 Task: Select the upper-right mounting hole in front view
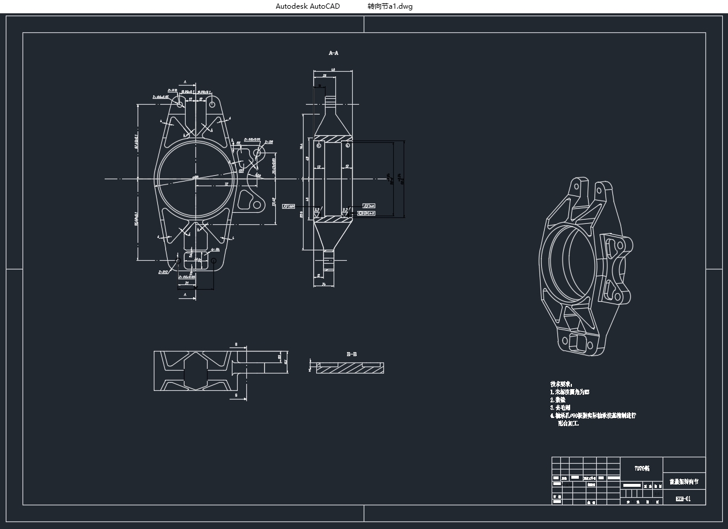click(x=212, y=105)
